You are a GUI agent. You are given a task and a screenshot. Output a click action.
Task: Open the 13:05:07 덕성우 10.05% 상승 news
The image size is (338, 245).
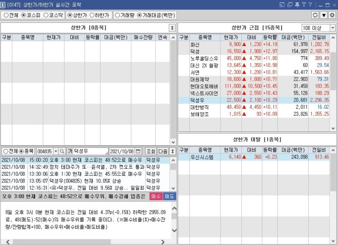[x=85, y=181]
